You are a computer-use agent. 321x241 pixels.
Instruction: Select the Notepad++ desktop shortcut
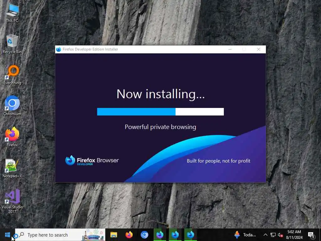[x=12, y=168]
